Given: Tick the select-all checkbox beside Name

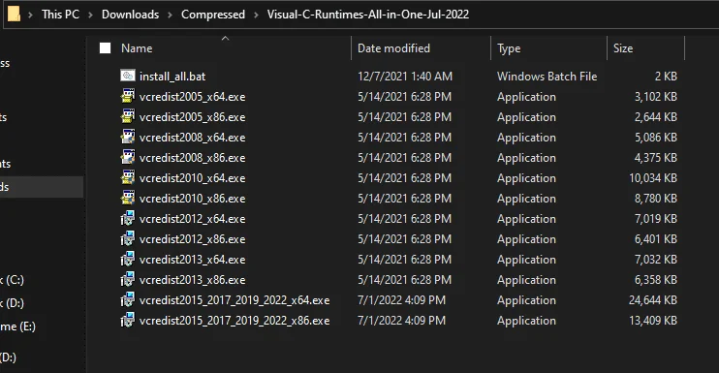Looking at the screenshot, I should 105,48.
